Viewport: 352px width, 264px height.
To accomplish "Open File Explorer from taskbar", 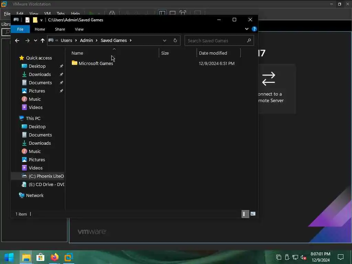I will pos(26,257).
